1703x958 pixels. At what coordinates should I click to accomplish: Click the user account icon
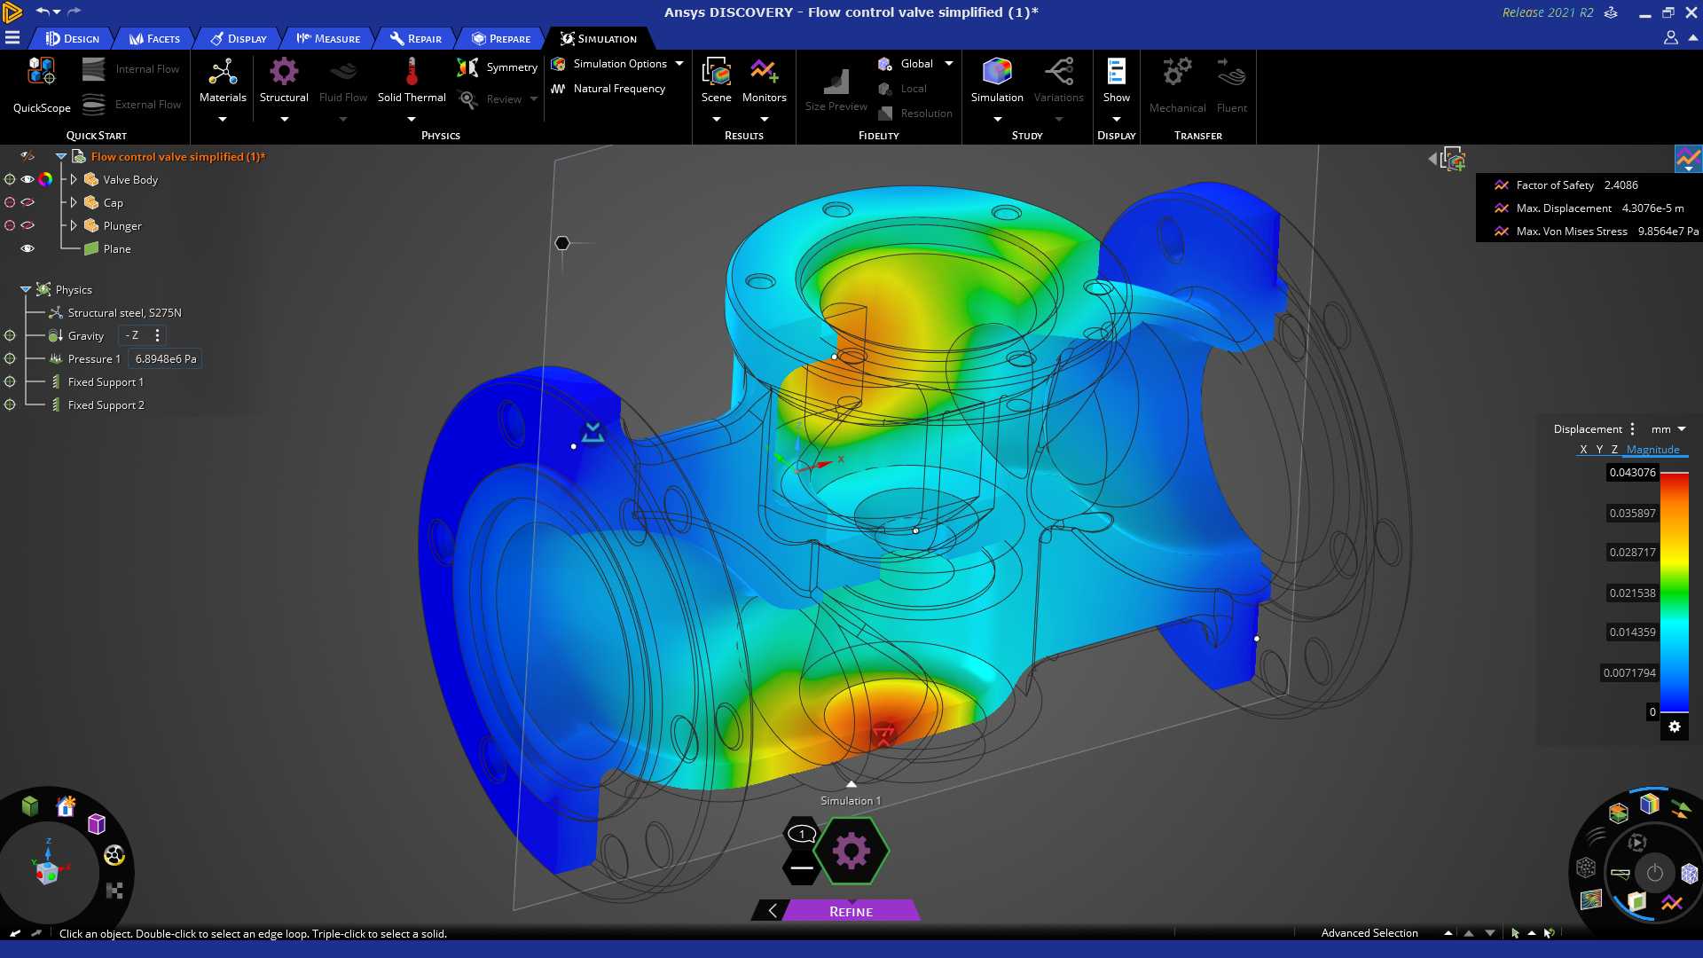coord(1670,37)
